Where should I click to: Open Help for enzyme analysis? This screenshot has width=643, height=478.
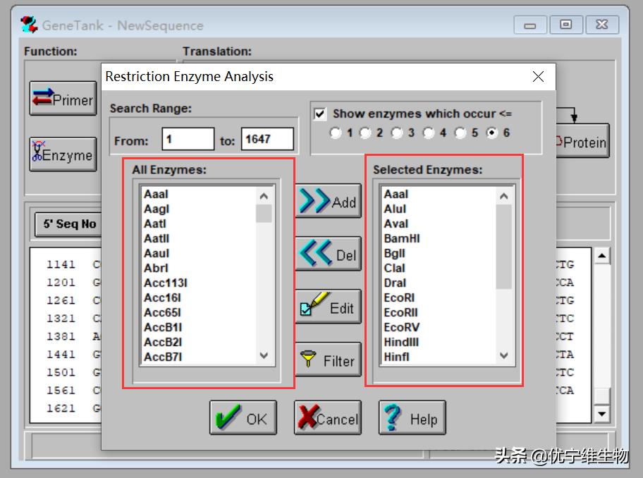[412, 418]
